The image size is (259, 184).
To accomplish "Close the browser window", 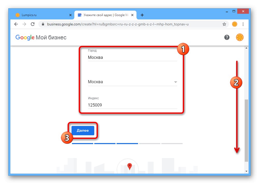I will [243, 11].
